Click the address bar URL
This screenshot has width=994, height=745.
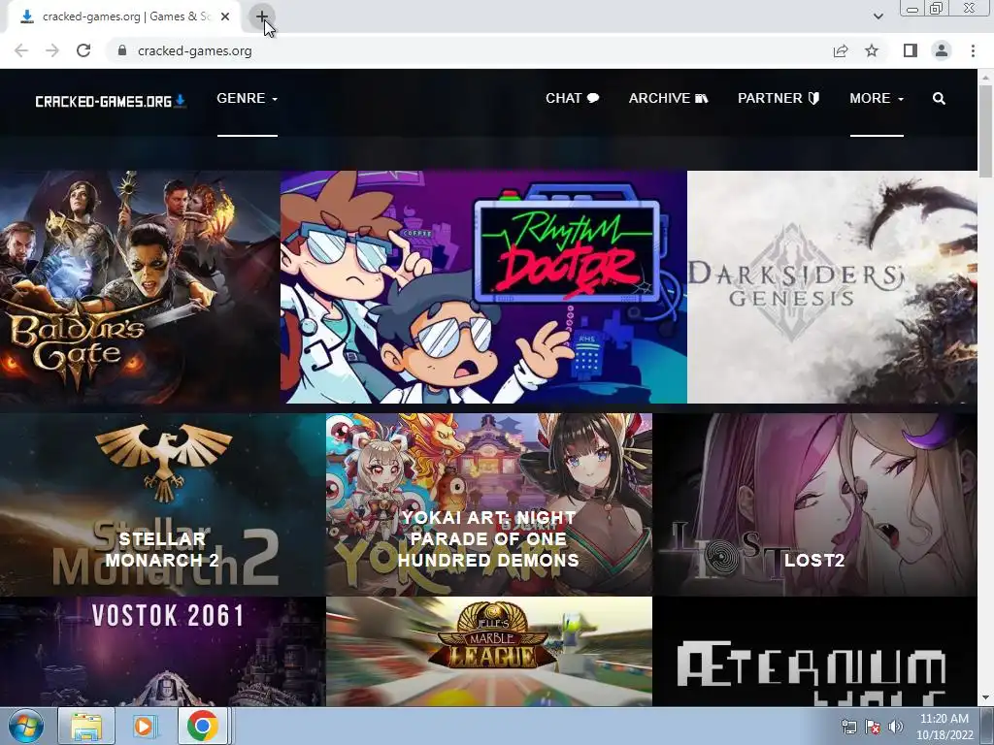pos(194,50)
